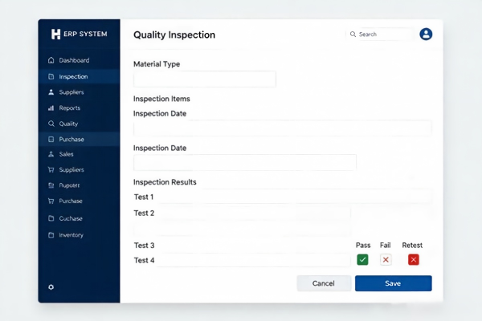The height and width of the screenshot is (321, 482).
Task: Click the Dashboard home icon
Action: tap(51, 60)
